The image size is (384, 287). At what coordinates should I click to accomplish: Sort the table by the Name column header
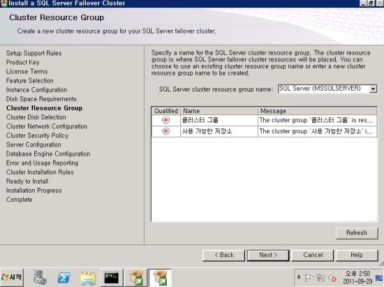[219, 111]
